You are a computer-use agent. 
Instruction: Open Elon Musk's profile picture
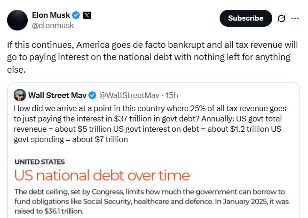17,18
